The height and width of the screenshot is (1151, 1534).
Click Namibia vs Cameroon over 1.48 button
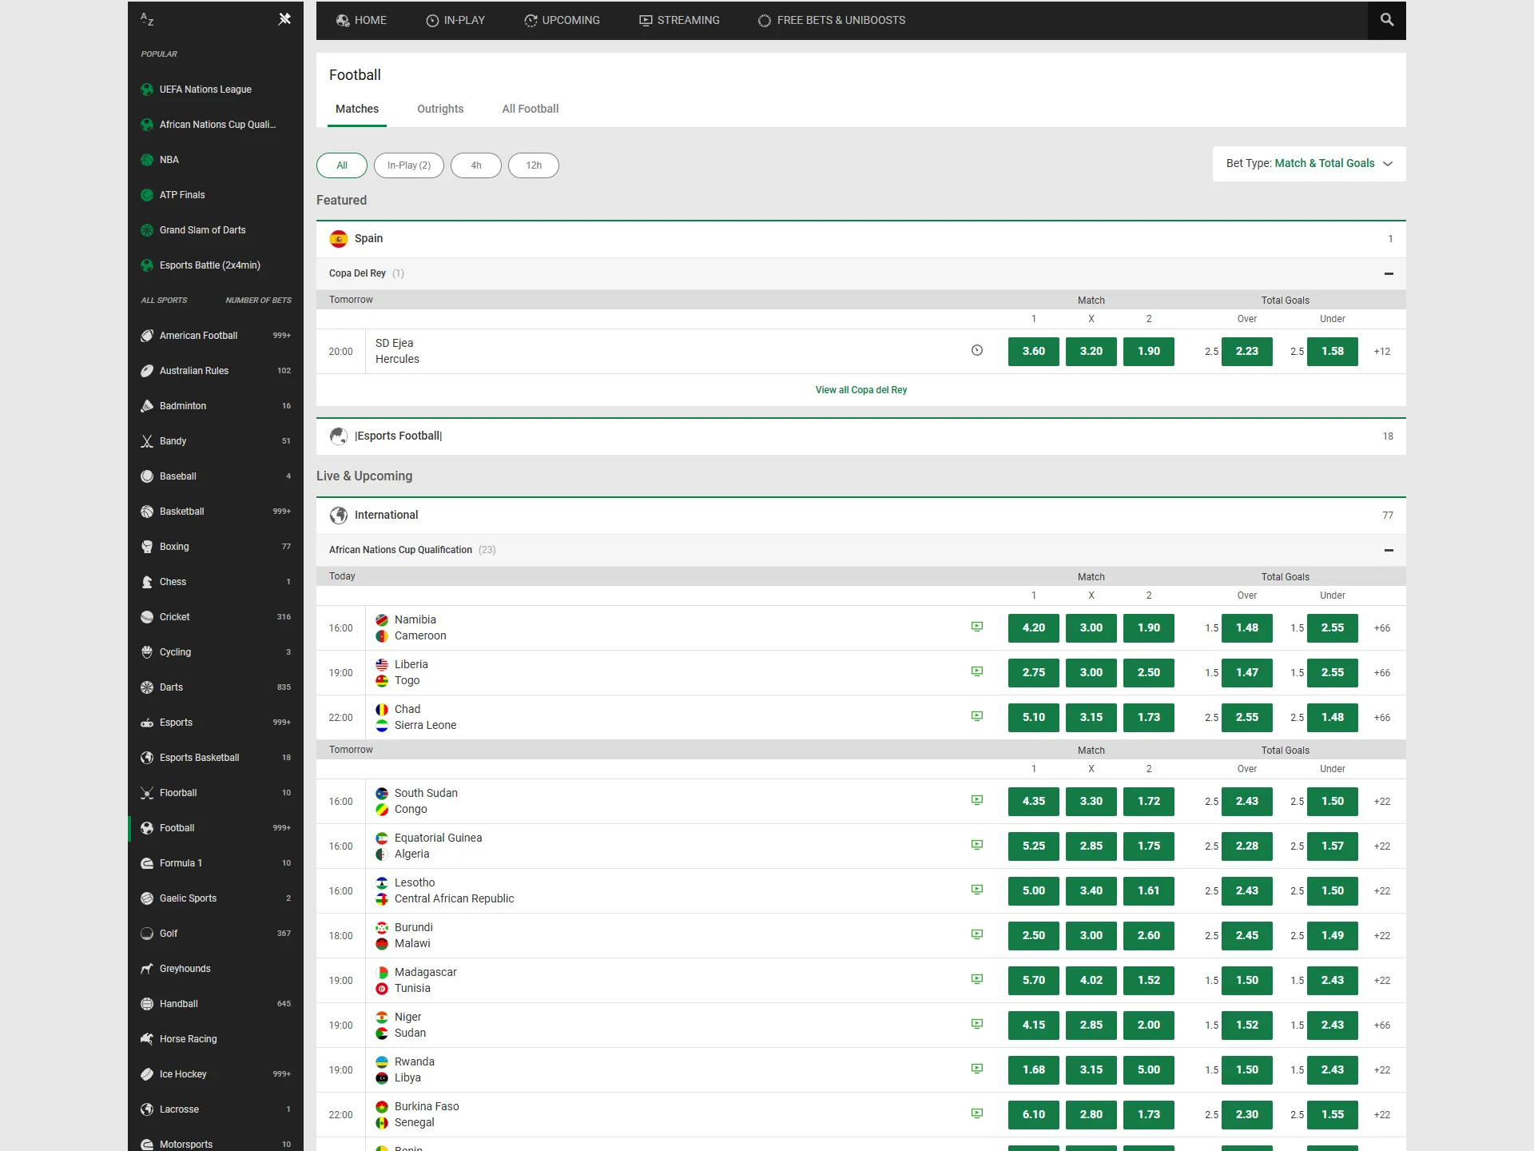tap(1246, 627)
